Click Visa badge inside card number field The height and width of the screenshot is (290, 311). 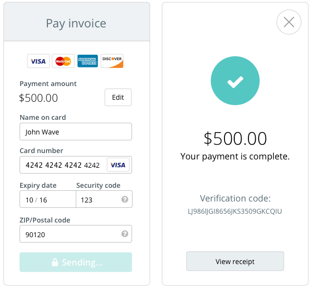[118, 165]
